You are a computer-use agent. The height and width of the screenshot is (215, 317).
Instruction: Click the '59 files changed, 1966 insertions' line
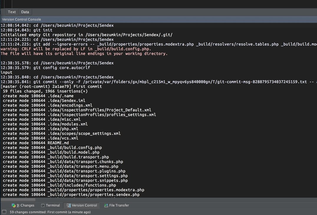click(45, 91)
